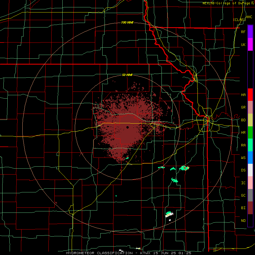Click the 'IC' legend label

tap(243, 183)
